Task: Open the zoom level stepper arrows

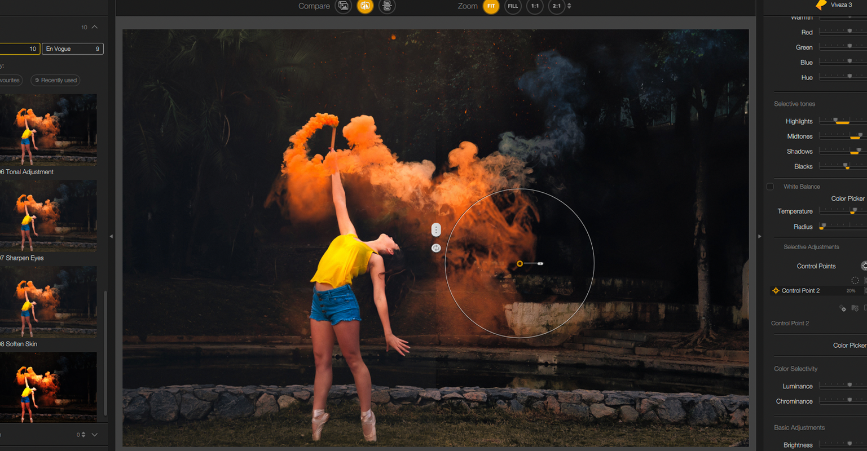Action: coord(569,6)
